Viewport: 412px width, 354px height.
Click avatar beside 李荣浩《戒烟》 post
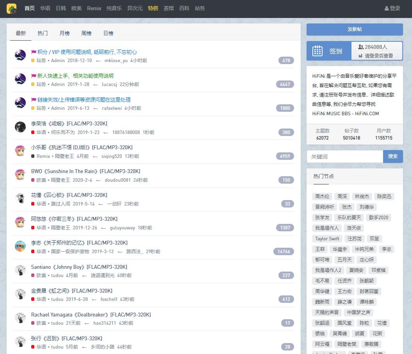tap(20, 127)
